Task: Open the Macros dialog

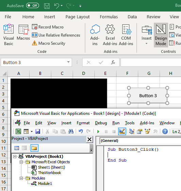Action: point(23,33)
